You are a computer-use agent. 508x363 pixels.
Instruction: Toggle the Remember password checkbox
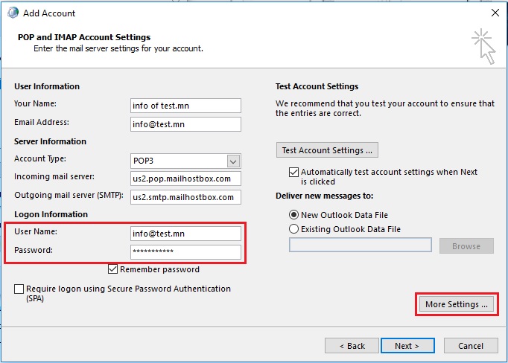pyautogui.click(x=112, y=269)
